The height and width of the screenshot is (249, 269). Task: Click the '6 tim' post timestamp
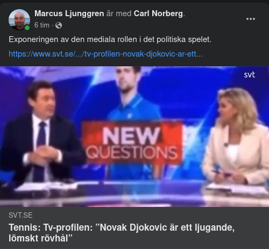pos(42,25)
